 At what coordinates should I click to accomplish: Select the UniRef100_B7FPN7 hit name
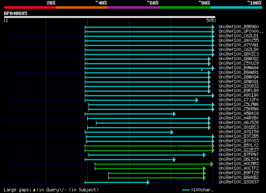click(x=239, y=154)
